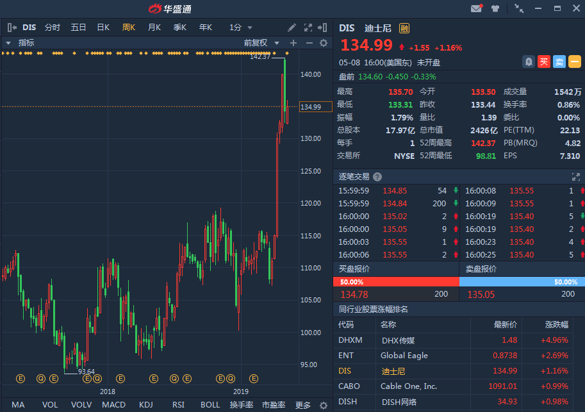Toggle the 市盈率 PE indicator
585x412 pixels.
(274, 405)
